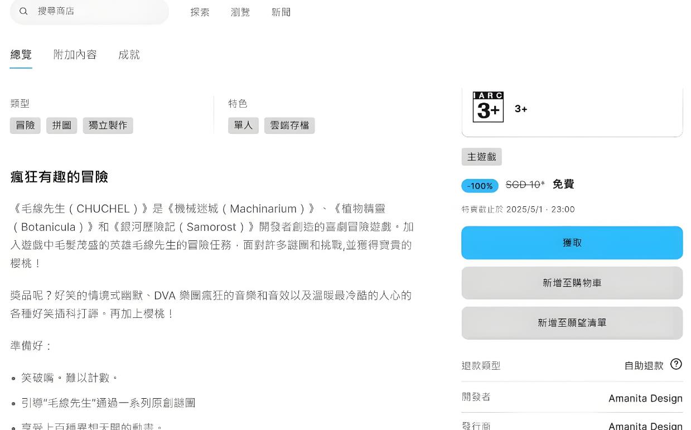
Task: Click the 退款類型 label
Action: (481, 366)
